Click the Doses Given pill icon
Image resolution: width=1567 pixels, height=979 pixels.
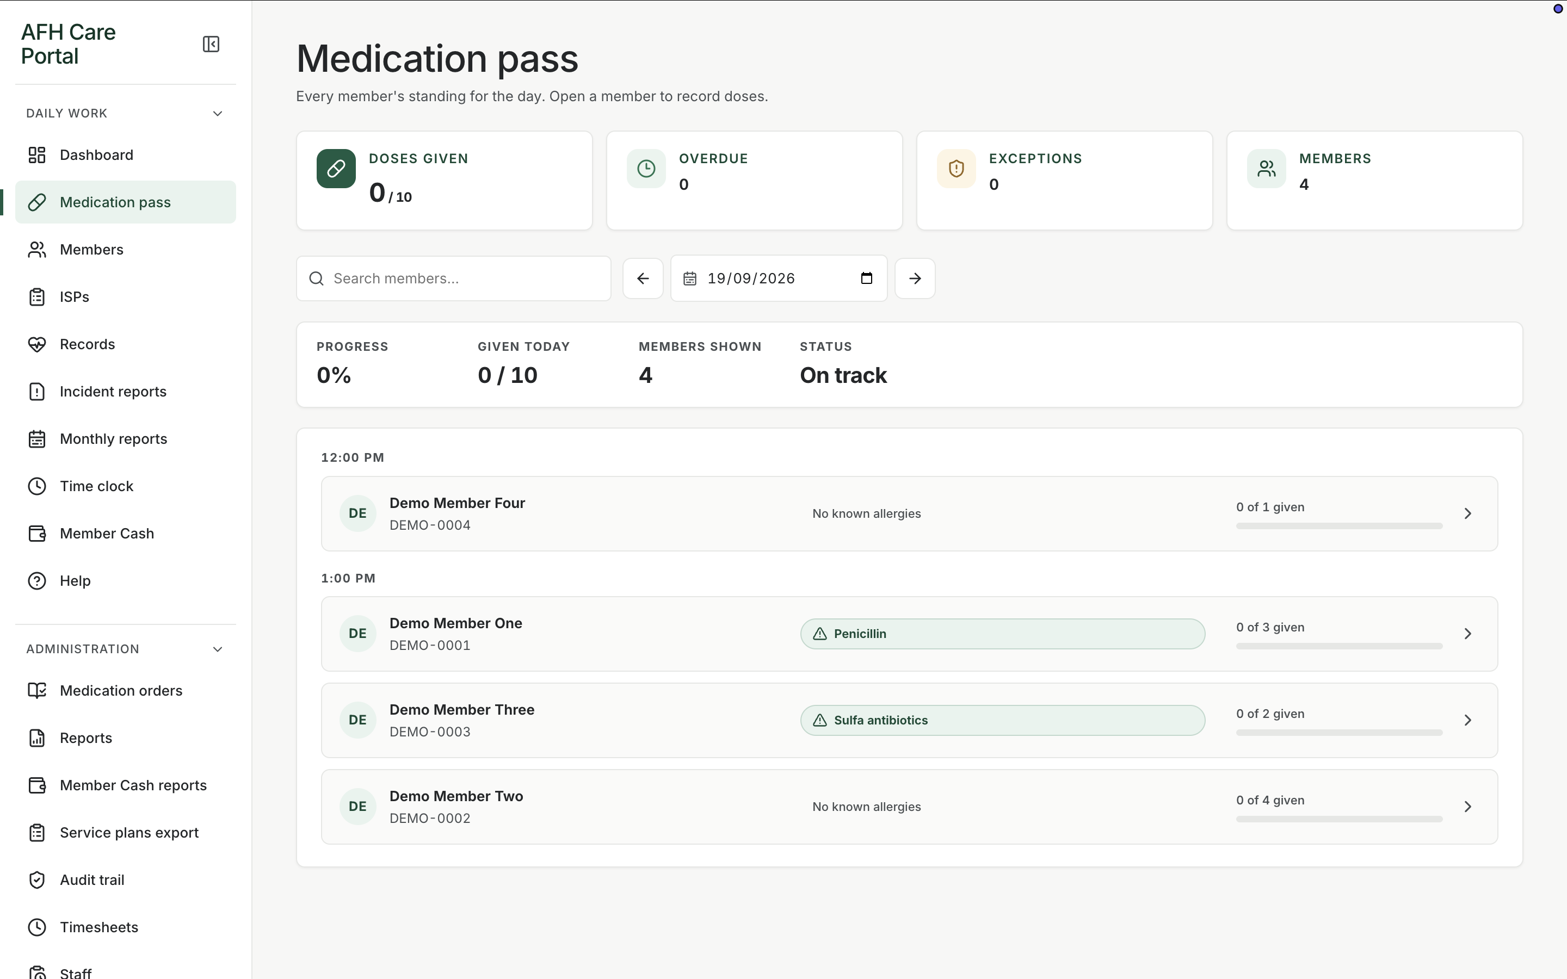336,169
